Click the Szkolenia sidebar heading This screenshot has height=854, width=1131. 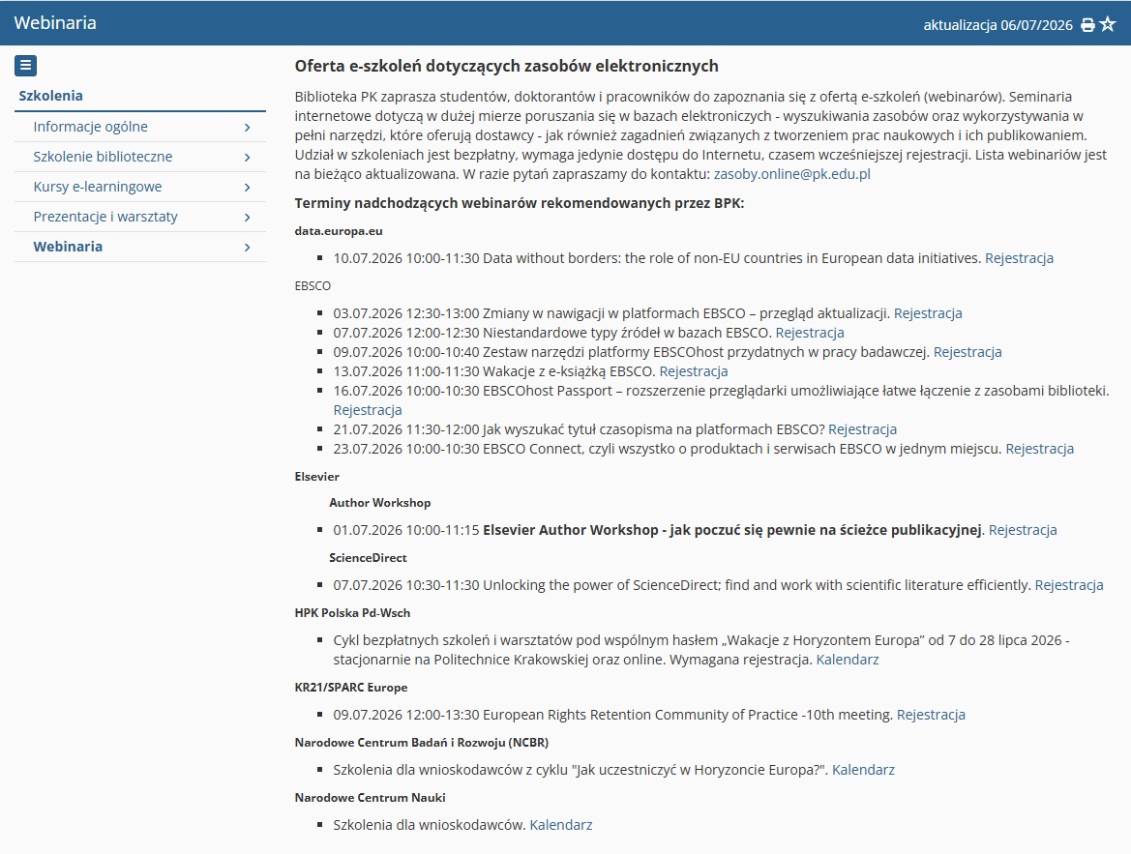coord(50,96)
